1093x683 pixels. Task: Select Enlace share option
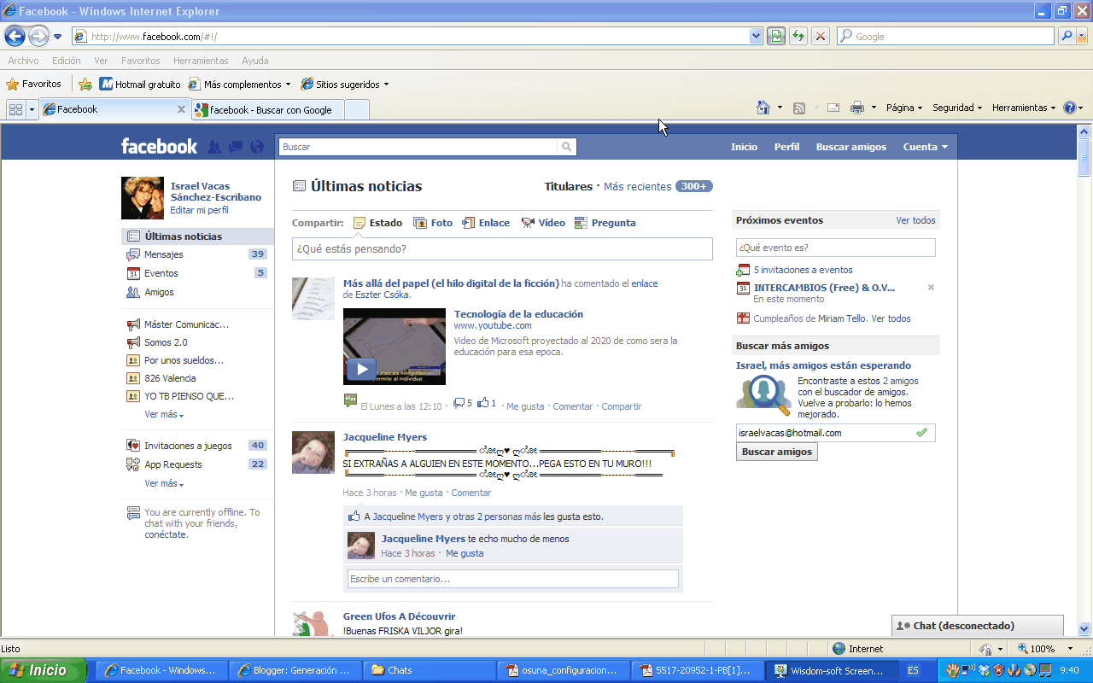click(486, 223)
